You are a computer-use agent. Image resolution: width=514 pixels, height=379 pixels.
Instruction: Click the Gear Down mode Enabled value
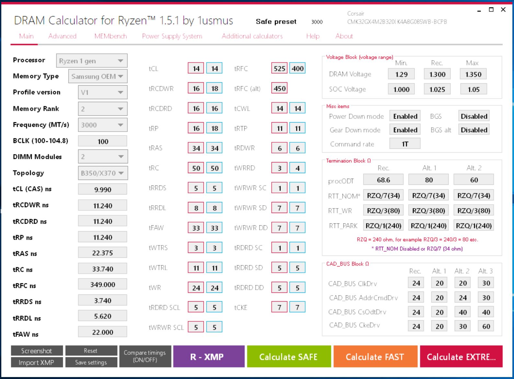405,130
